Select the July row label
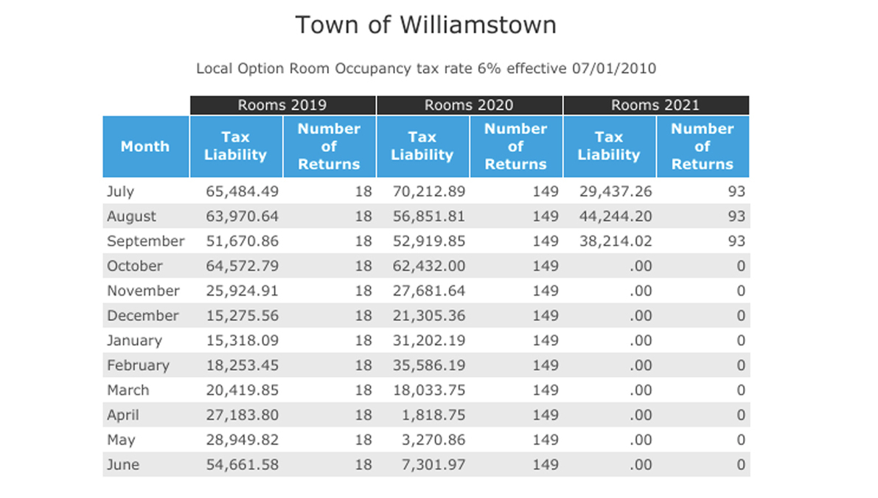 tap(121, 192)
